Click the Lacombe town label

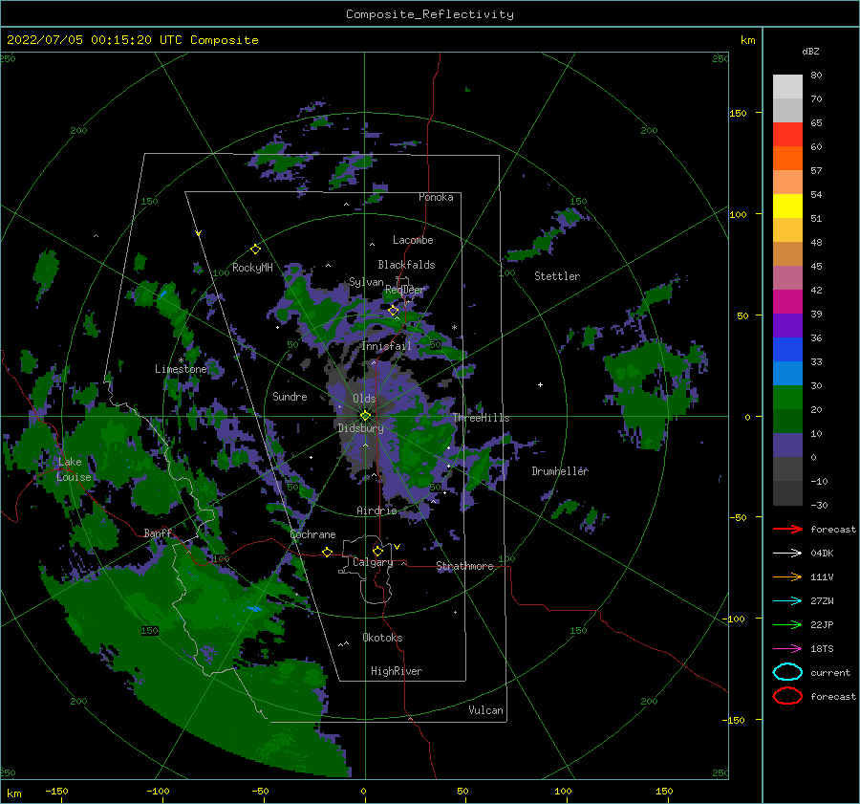(x=413, y=240)
